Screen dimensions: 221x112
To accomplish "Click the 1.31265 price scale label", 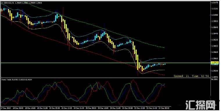I will [215, 9].
